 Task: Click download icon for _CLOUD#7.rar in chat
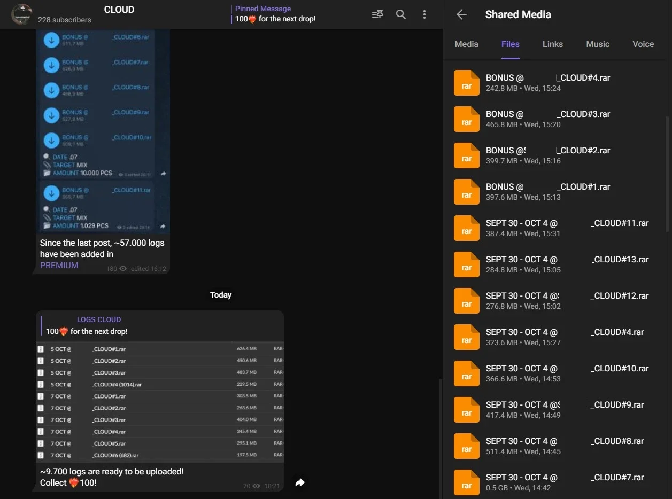[51, 65]
